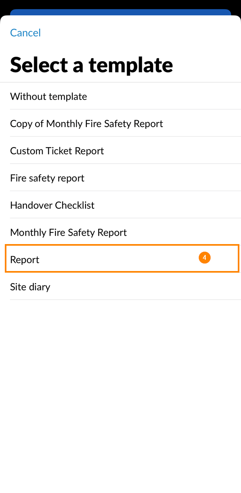The height and width of the screenshot is (493, 241).
Task: Click the orange badge showing 4 on Report
Action: tap(205, 257)
